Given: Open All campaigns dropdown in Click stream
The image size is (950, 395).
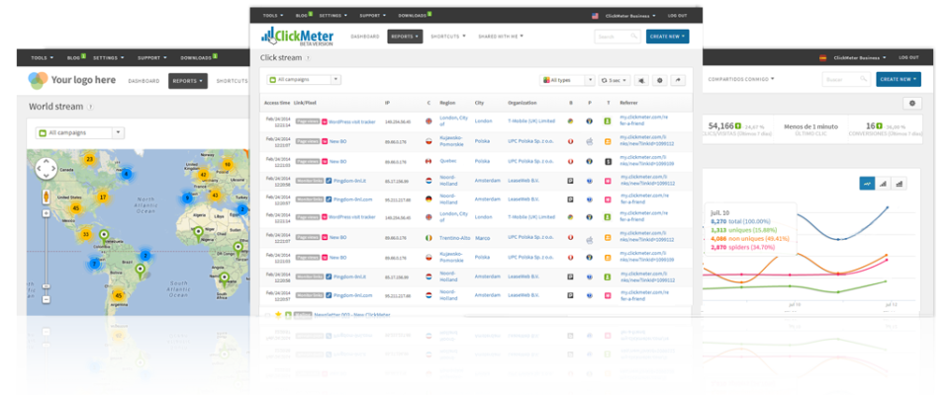Looking at the screenshot, I should click(304, 80).
